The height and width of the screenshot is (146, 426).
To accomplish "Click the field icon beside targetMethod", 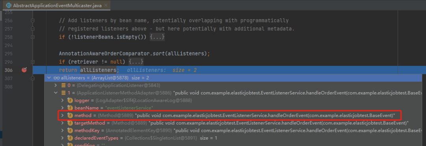I will tap(70, 123).
